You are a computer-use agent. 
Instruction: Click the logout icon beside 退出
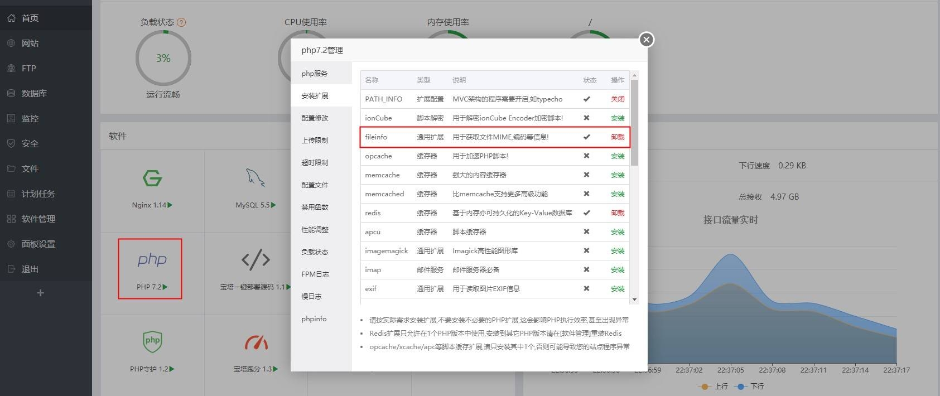click(11, 269)
